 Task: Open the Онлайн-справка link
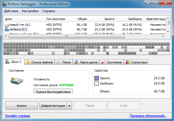(18, 116)
